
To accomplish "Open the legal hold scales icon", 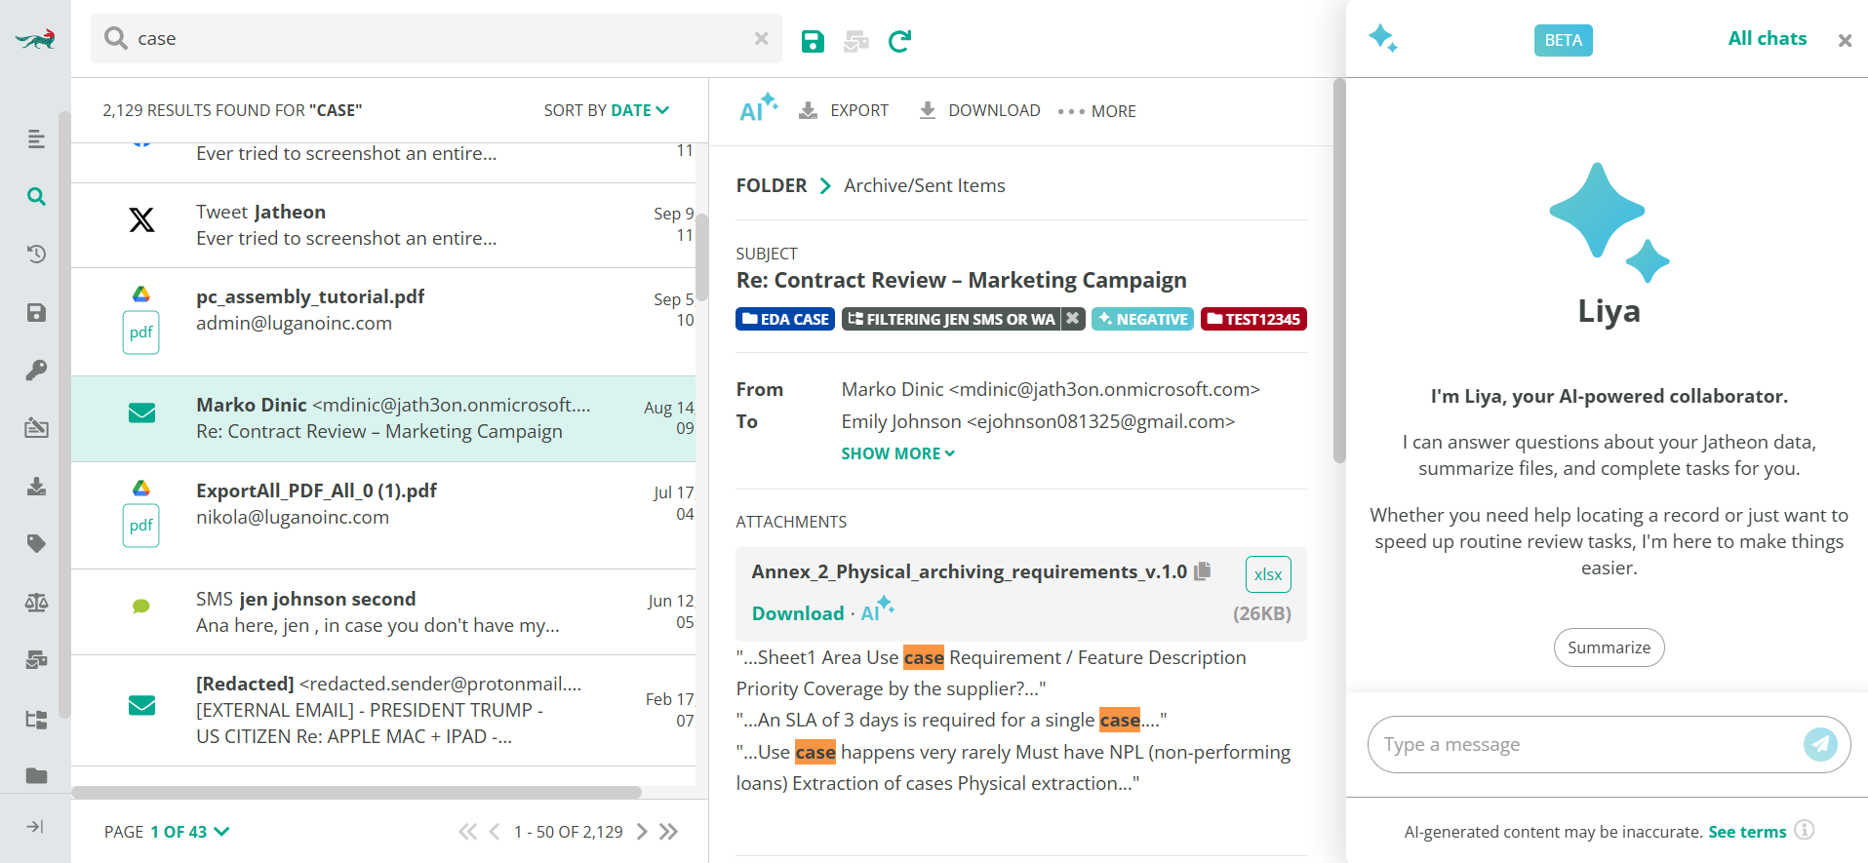I will [x=36, y=603].
